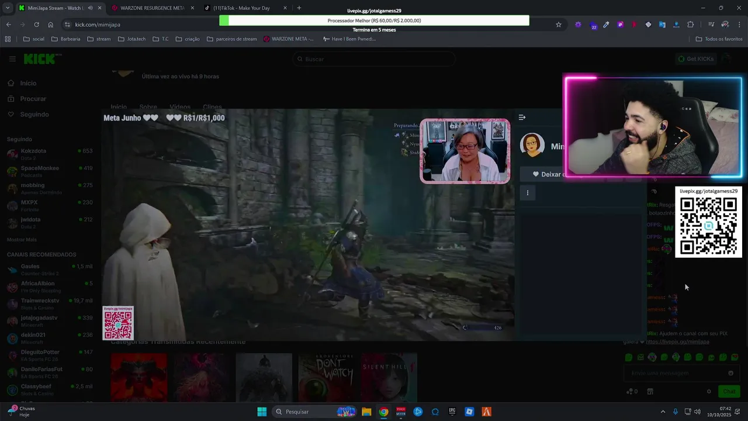Image resolution: width=748 pixels, height=421 pixels.
Task: Open the Barbearia bookmarks folder
Action: [66, 39]
